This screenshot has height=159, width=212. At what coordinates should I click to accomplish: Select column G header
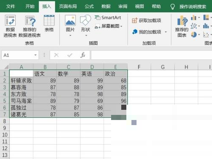point(163,67)
